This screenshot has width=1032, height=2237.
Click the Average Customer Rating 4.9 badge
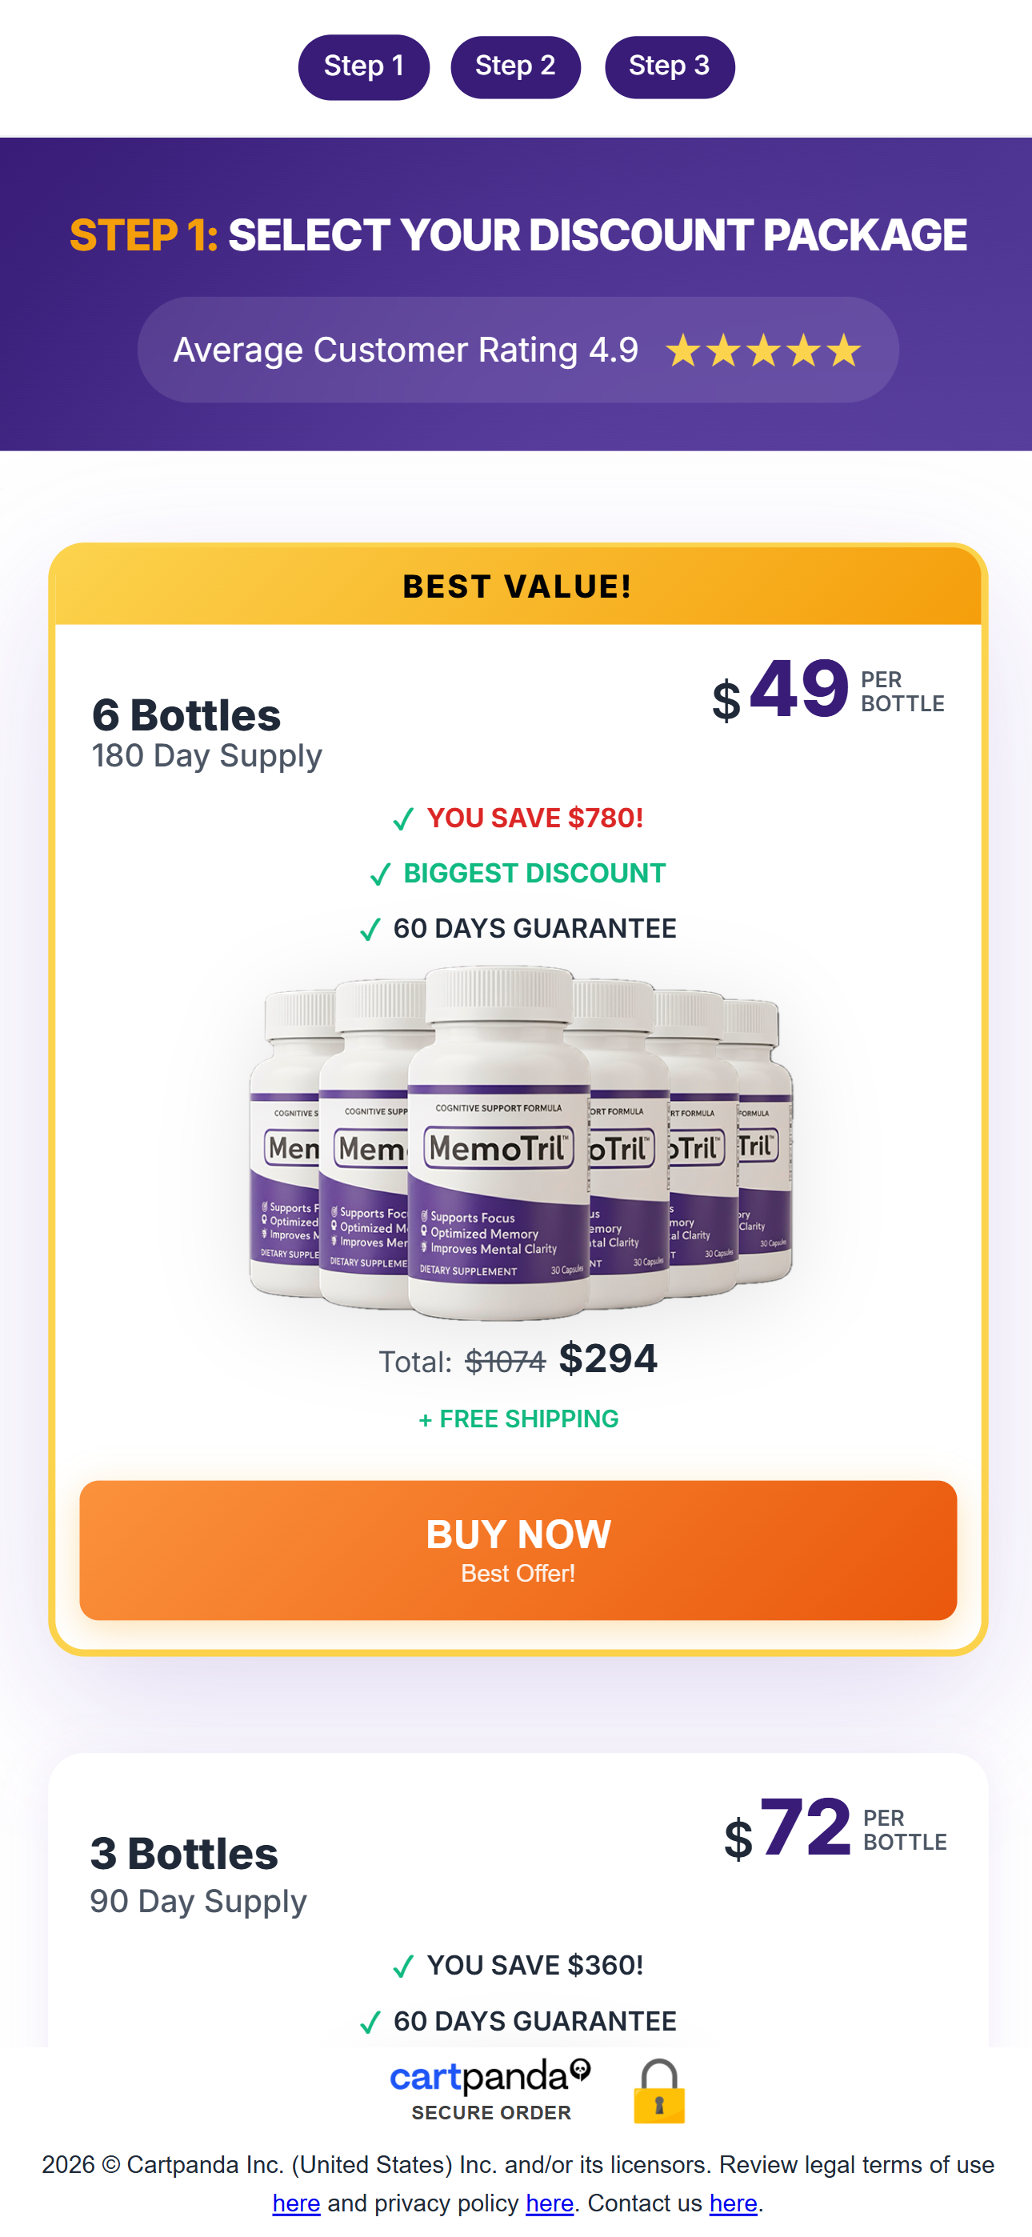click(518, 350)
